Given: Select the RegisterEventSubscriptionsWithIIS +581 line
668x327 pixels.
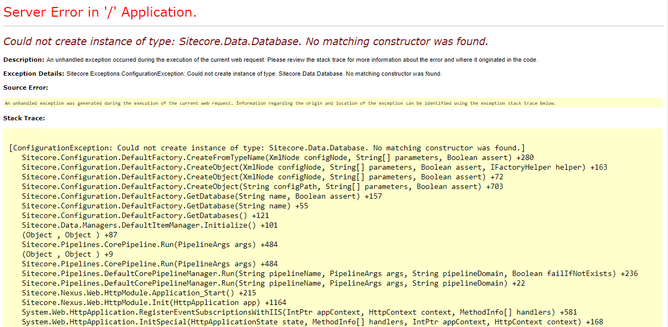Looking at the screenshot, I should [299, 312].
